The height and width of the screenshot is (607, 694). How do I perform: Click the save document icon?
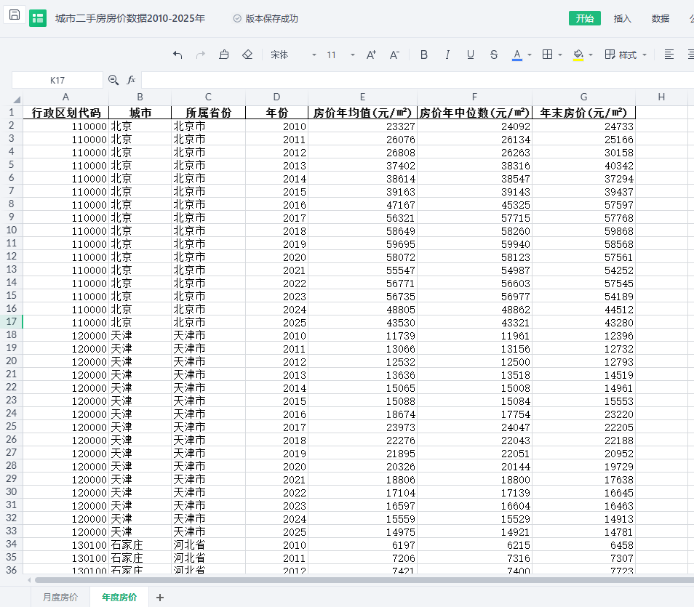[14, 15]
